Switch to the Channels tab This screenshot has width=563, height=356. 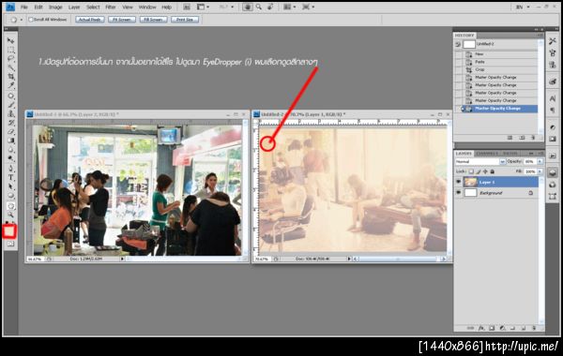486,154
